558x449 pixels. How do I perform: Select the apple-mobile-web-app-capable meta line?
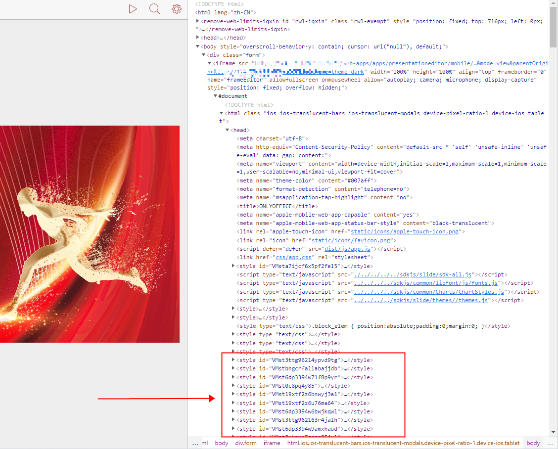point(328,215)
